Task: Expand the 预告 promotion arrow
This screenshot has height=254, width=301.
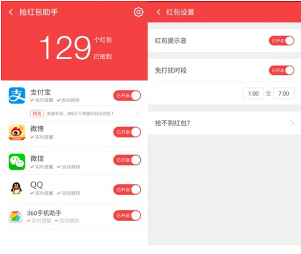Action: click(138, 114)
